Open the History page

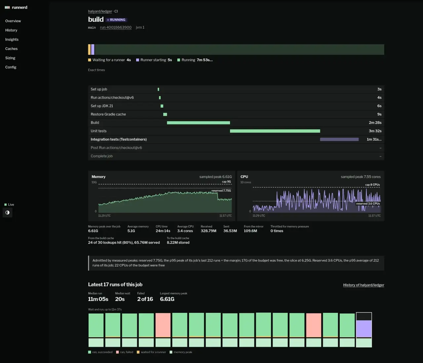point(11,30)
